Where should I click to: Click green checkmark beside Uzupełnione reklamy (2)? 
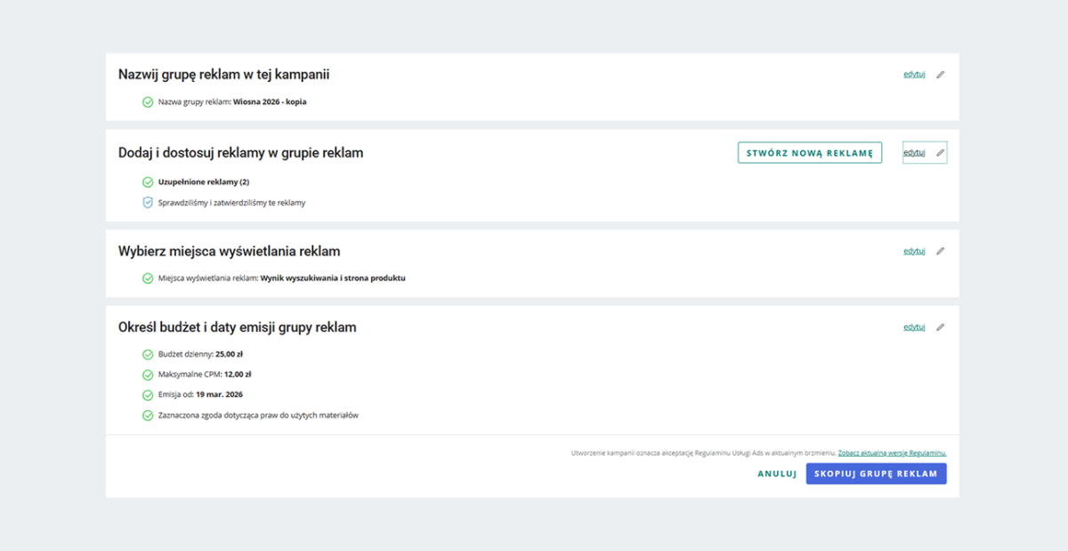click(x=148, y=182)
